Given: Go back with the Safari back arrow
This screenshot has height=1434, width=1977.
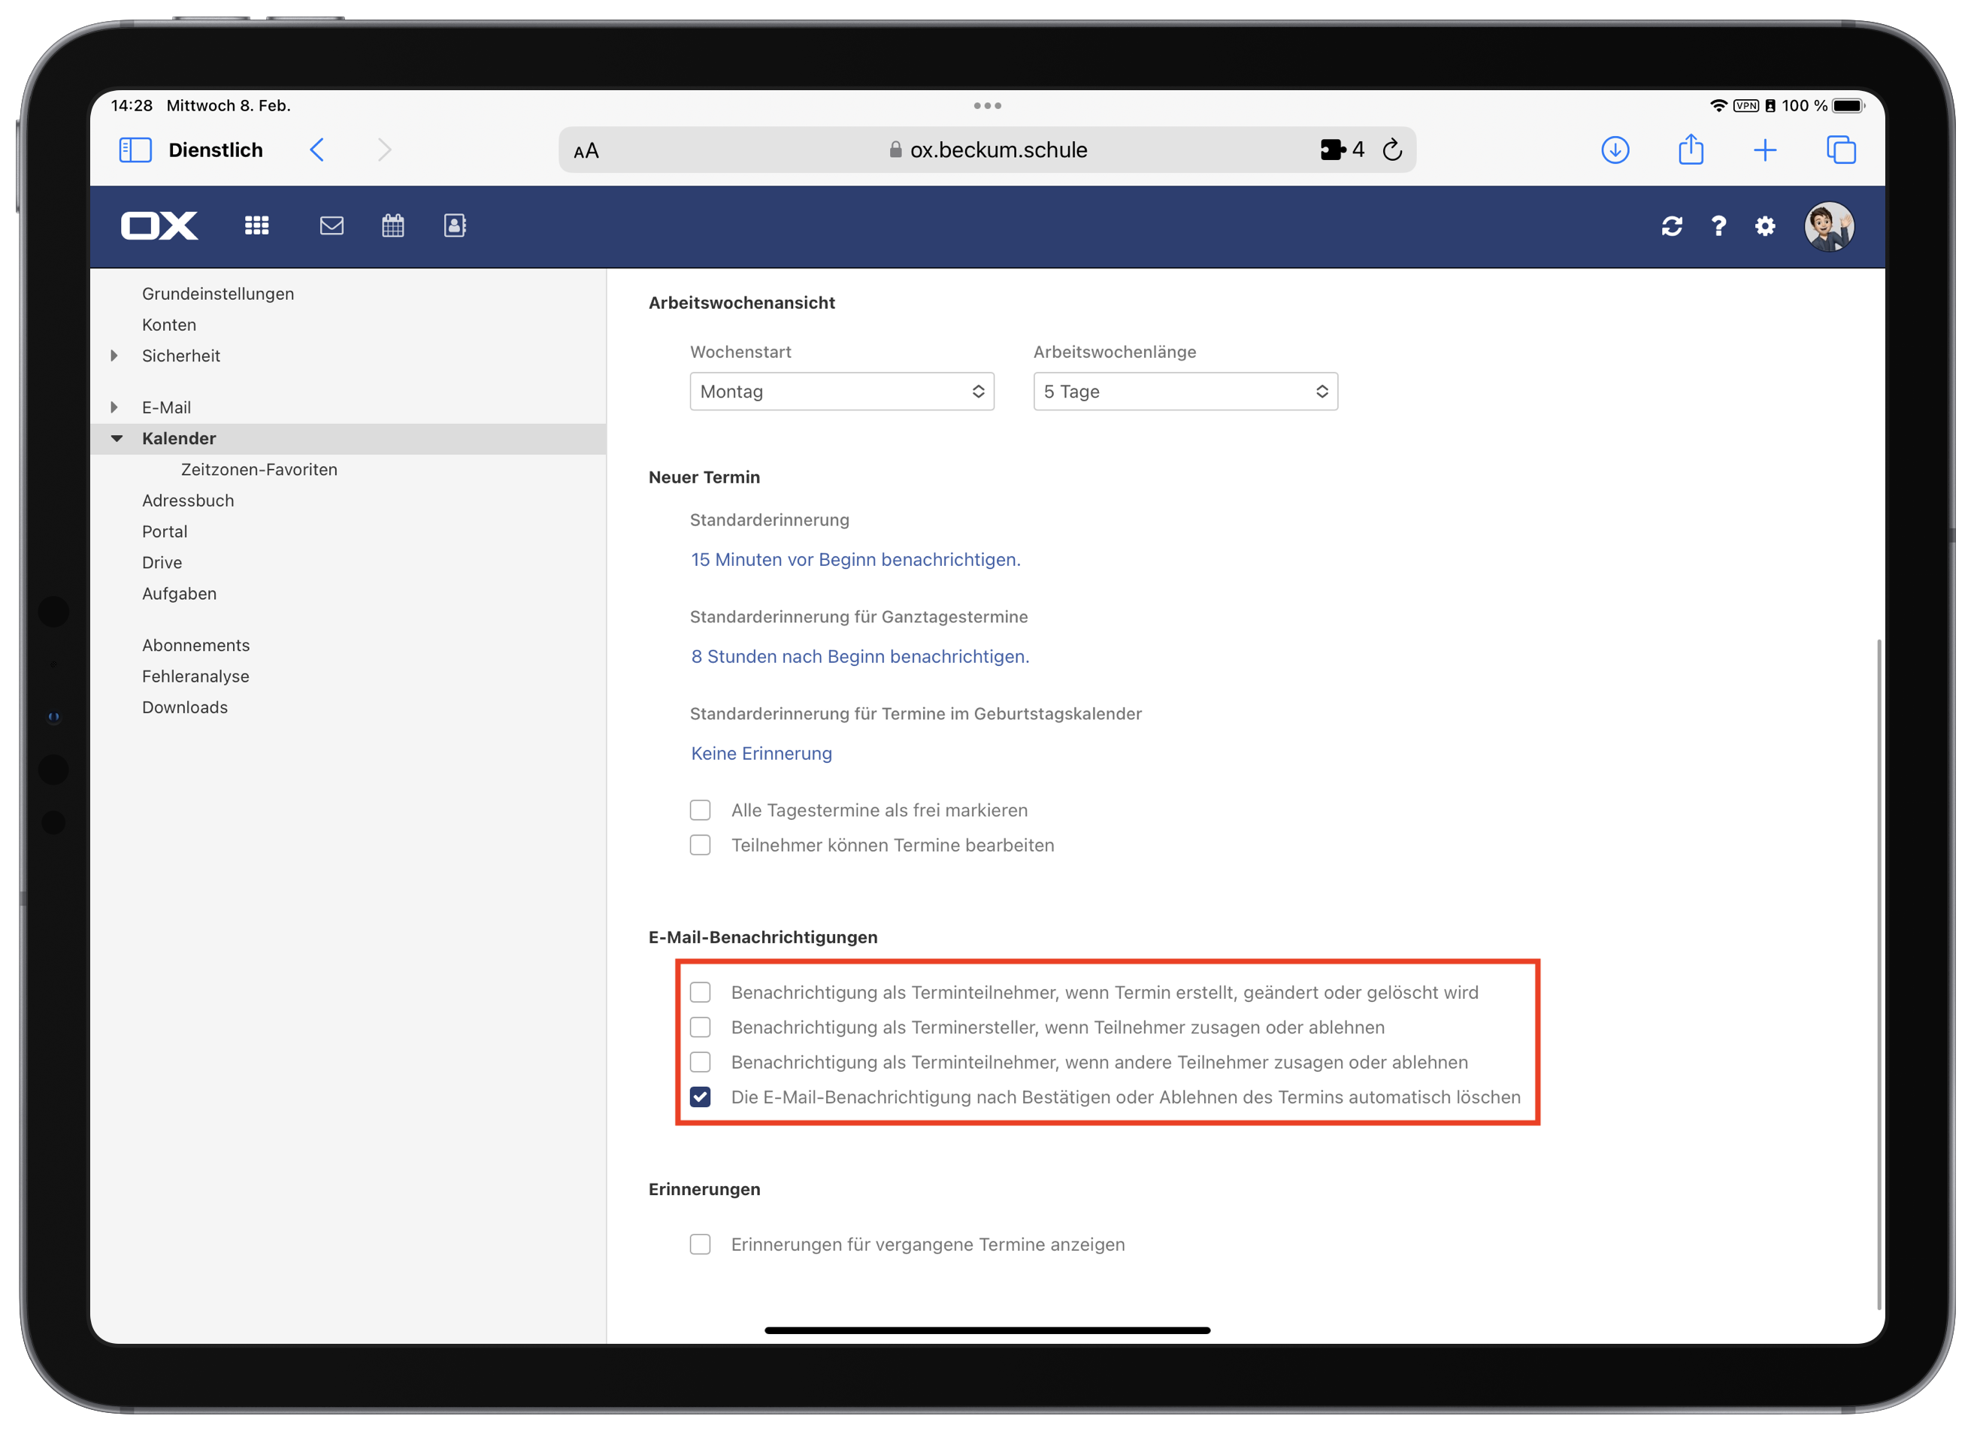Looking at the screenshot, I should 317,150.
